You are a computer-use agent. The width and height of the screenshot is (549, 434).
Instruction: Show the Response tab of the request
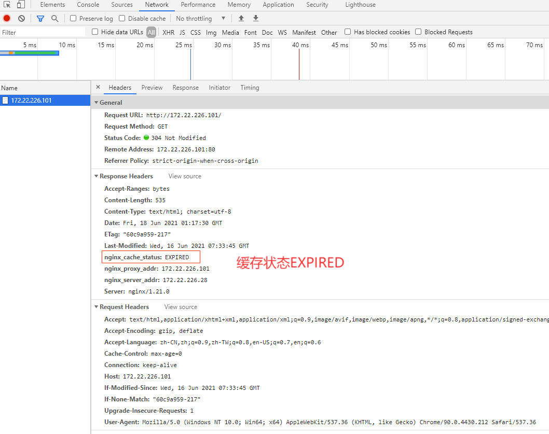pyautogui.click(x=186, y=88)
